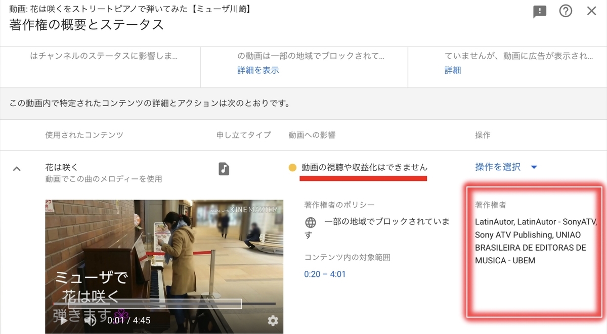Close the copyright summary dialog
Viewport: 607px width, 334px height.
click(591, 11)
